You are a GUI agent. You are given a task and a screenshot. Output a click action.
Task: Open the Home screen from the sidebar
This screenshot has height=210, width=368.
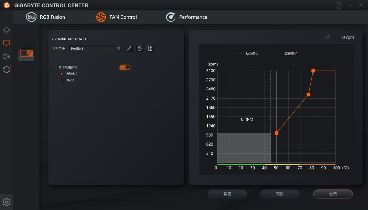pyautogui.click(x=6, y=30)
